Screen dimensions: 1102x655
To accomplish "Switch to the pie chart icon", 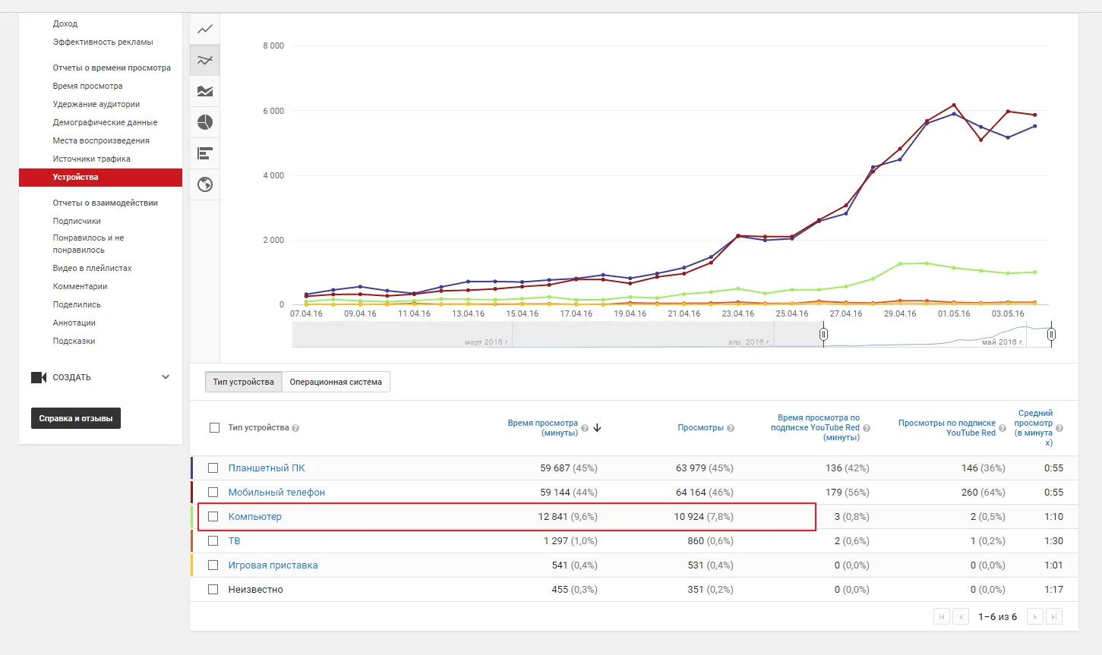I will (205, 122).
